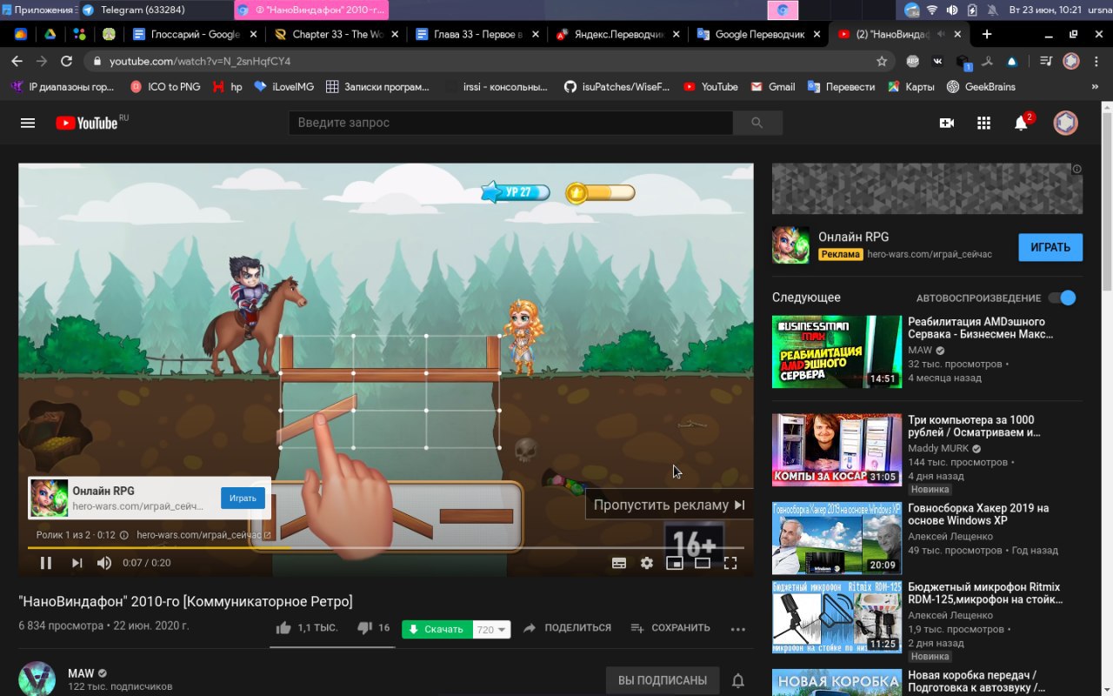
Task: Go back to the previous page
Action: 17,61
